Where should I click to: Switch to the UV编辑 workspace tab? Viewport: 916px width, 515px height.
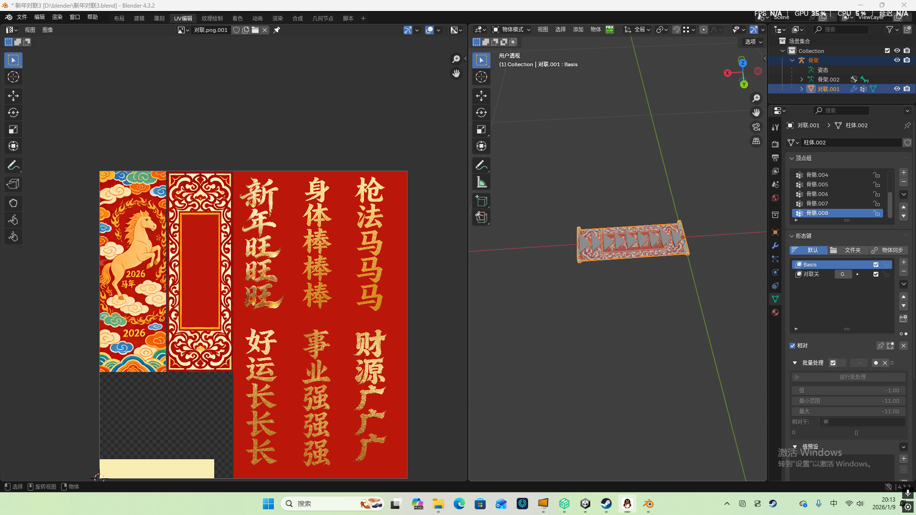click(x=183, y=18)
